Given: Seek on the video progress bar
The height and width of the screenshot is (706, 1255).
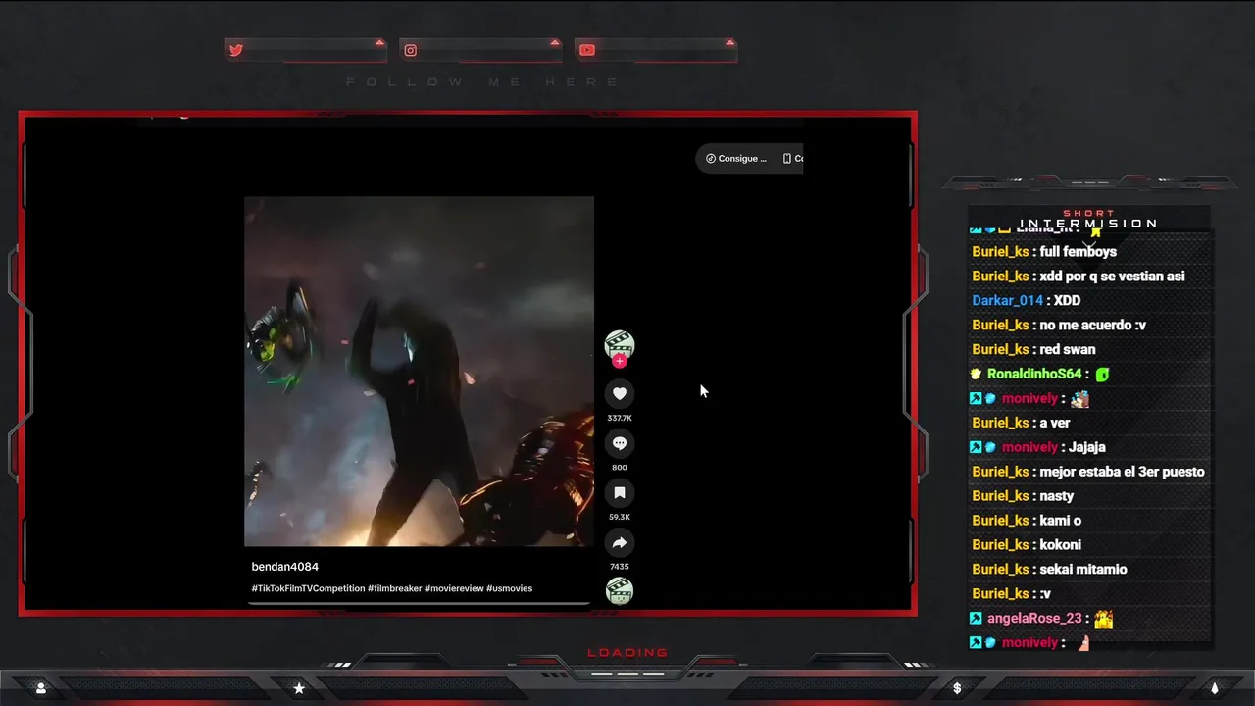Looking at the screenshot, I should click(x=419, y=603).
